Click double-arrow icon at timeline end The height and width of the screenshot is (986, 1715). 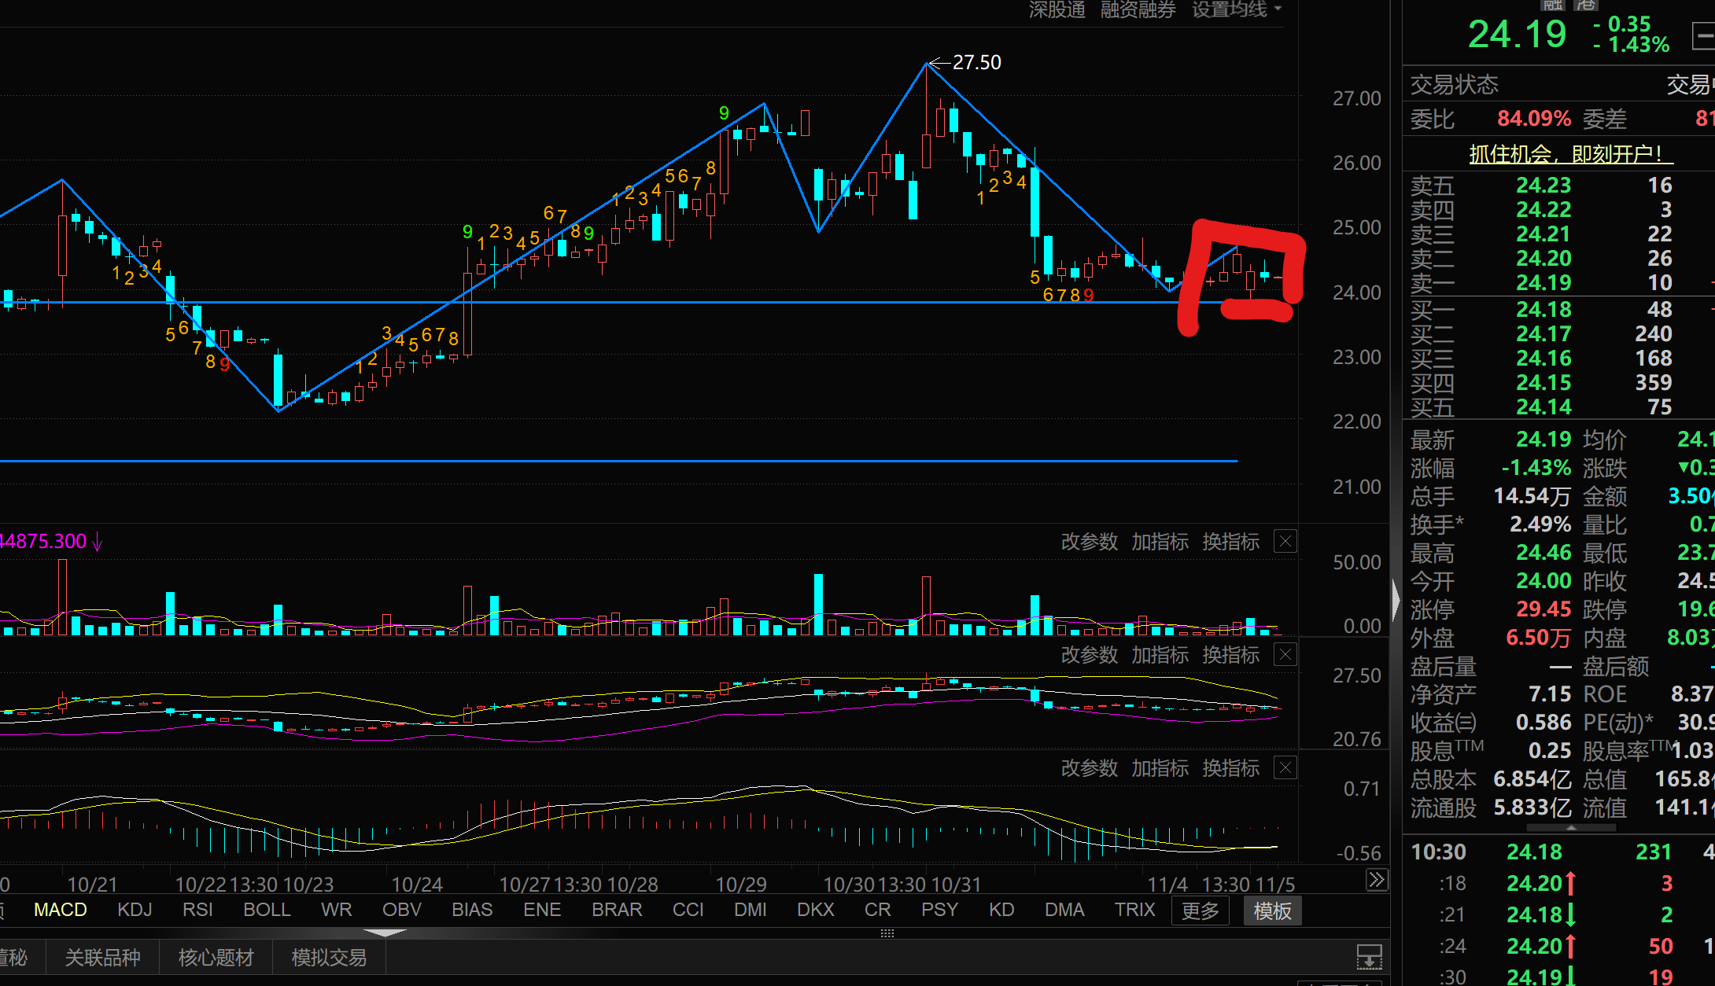point(1376,879)
